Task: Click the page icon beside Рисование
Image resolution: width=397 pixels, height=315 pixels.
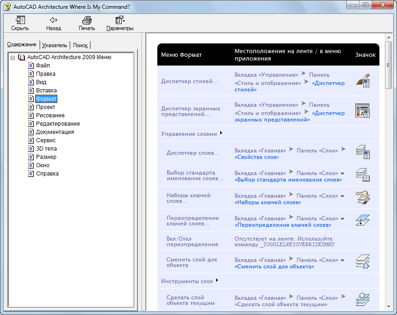Action: [31, 115]
